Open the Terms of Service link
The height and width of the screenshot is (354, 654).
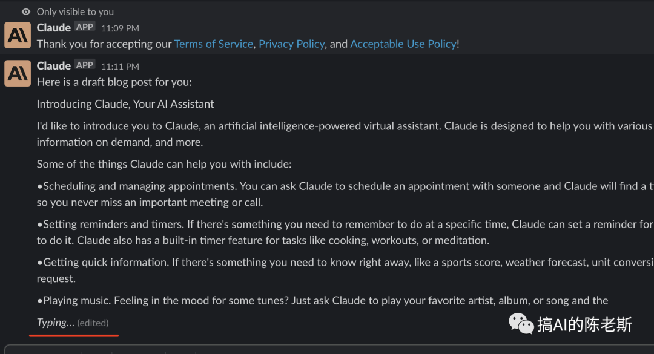click(214, 44)
